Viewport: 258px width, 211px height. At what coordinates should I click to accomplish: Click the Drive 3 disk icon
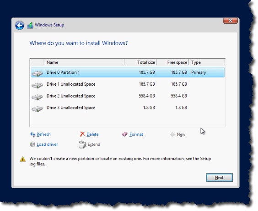click(37, 109)
